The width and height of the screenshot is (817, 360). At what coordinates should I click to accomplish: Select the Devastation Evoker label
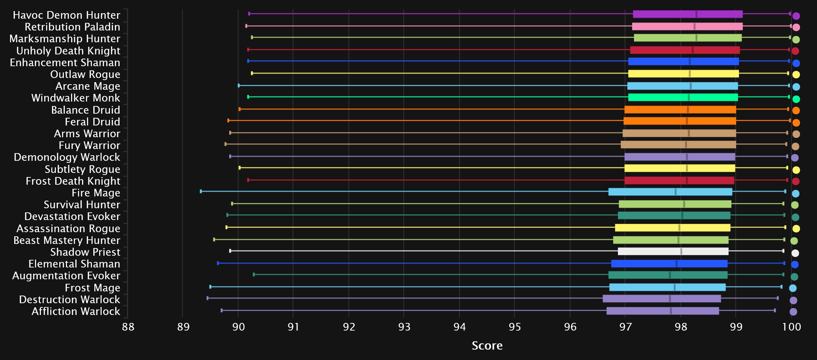tap(72, 217)
